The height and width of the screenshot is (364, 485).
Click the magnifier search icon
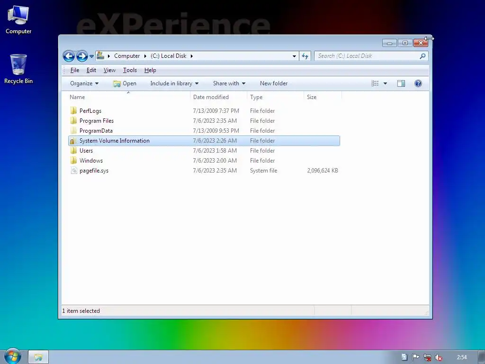click(422, 56)
